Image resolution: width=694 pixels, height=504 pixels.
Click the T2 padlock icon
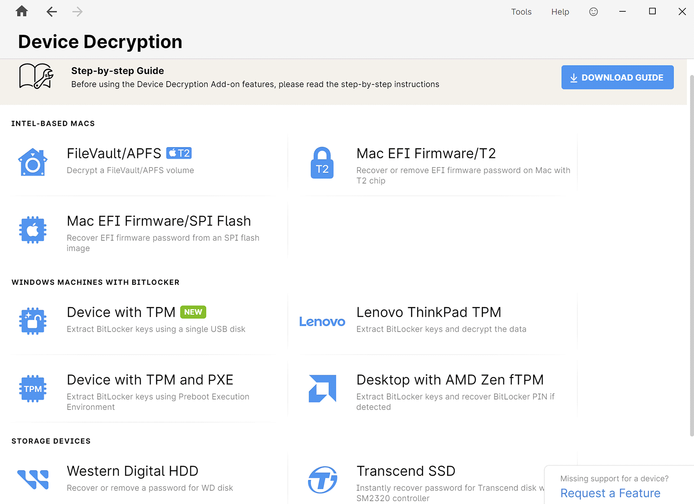[322, 163]
